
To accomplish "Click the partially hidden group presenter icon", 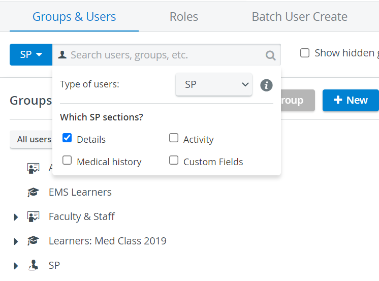I will 33,168.
